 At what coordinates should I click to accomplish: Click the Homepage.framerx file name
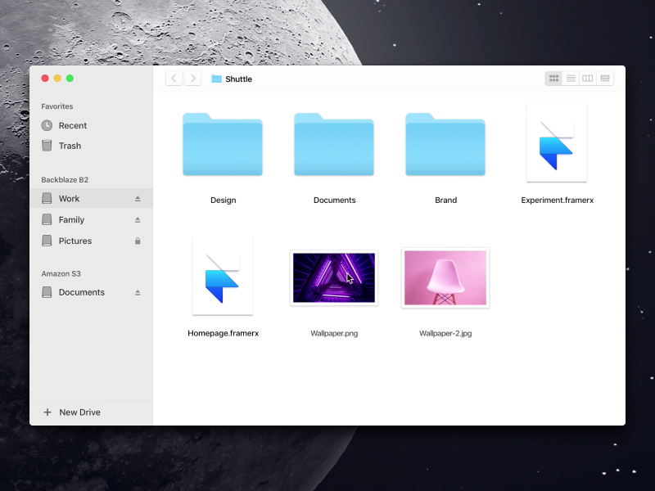[x=223, y=333]
